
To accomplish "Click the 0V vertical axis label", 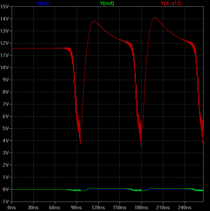I will [5, 189].
